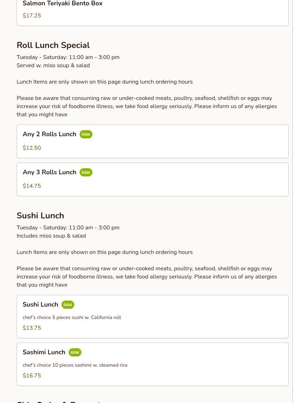Click the $14.75 price

32,186
